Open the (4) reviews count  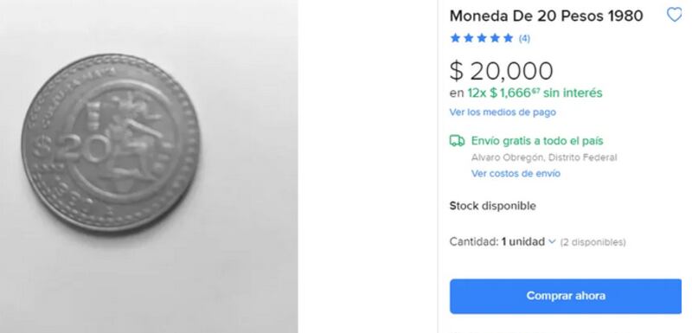524,38
